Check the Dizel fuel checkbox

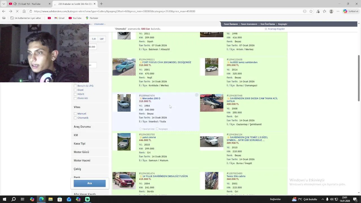[x=75, y=90]
